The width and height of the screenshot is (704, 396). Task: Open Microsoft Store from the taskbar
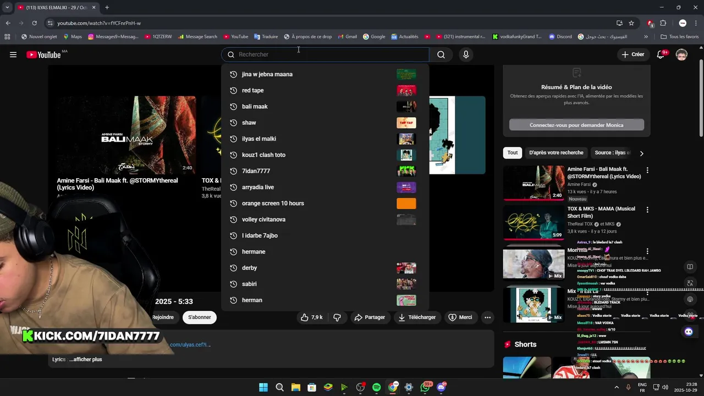pos(312,387)
